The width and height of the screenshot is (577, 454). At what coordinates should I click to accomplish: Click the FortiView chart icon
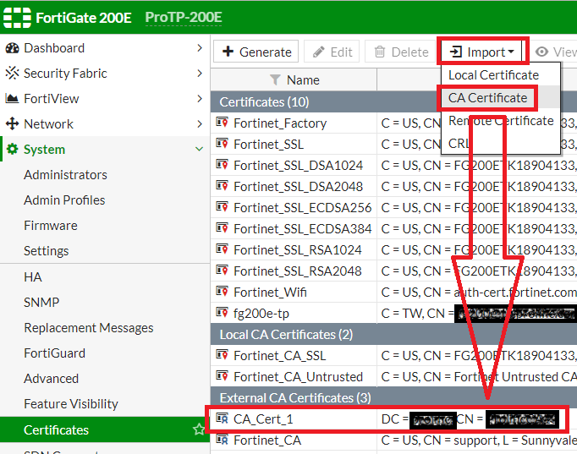tap(12, 99)
